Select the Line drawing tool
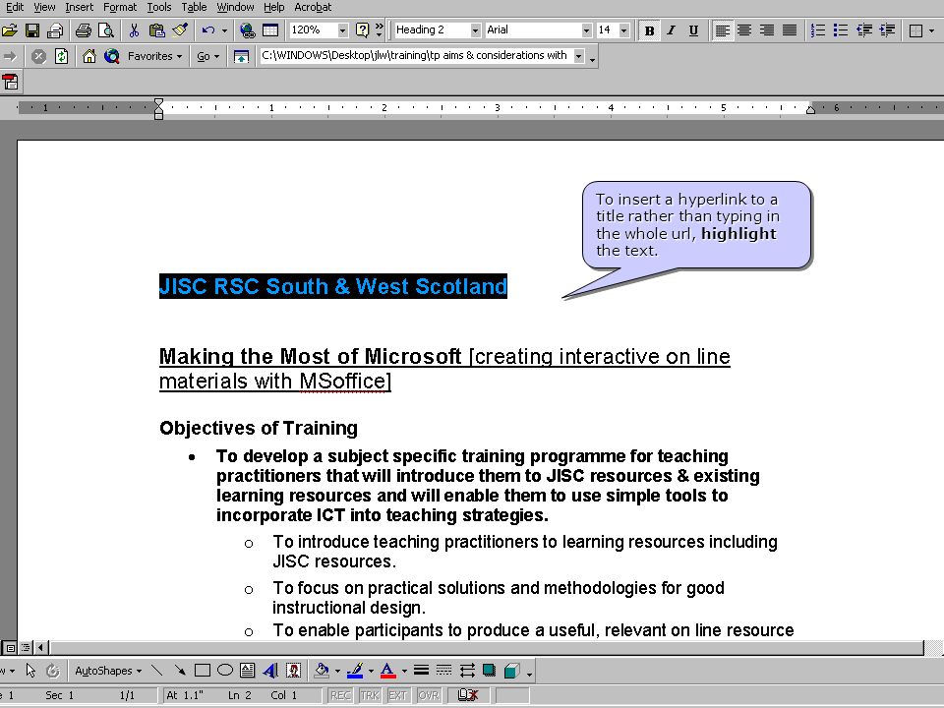The width and height of the screenshot is (944, 708). pos(156,670)
